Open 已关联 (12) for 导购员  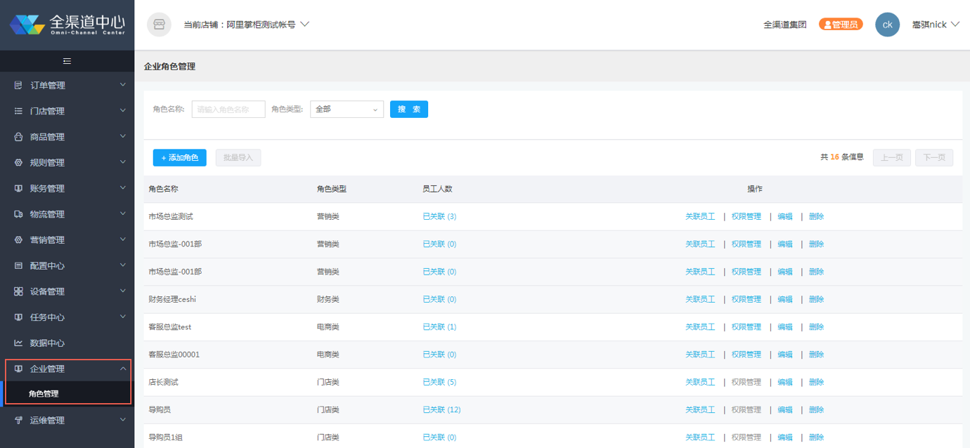(x=441, y=409)
